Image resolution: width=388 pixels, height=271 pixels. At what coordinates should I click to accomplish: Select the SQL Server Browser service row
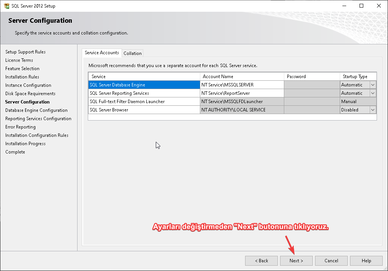(144, 110)
